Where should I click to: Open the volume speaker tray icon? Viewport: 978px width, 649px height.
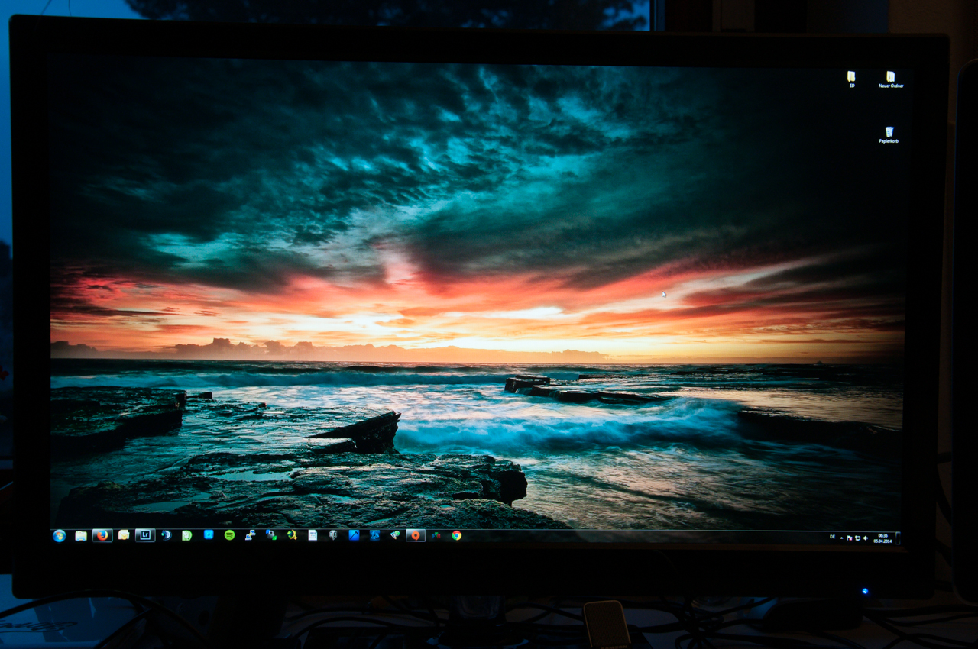pos(865,538)
